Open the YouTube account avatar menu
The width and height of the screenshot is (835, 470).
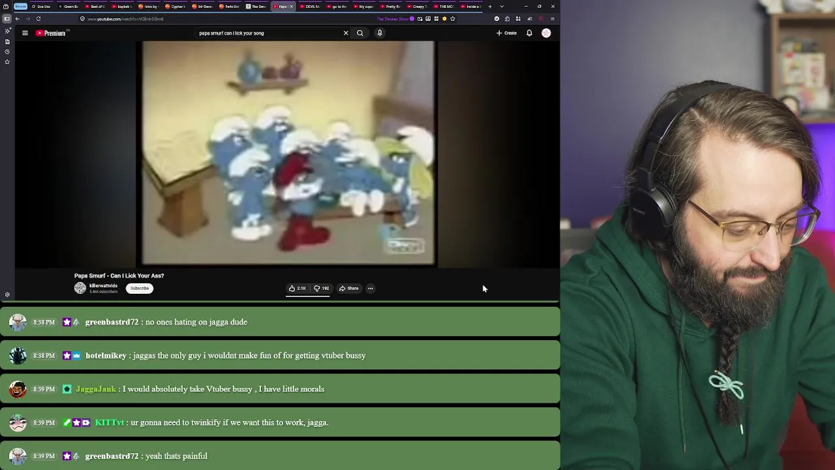[546, 33]
